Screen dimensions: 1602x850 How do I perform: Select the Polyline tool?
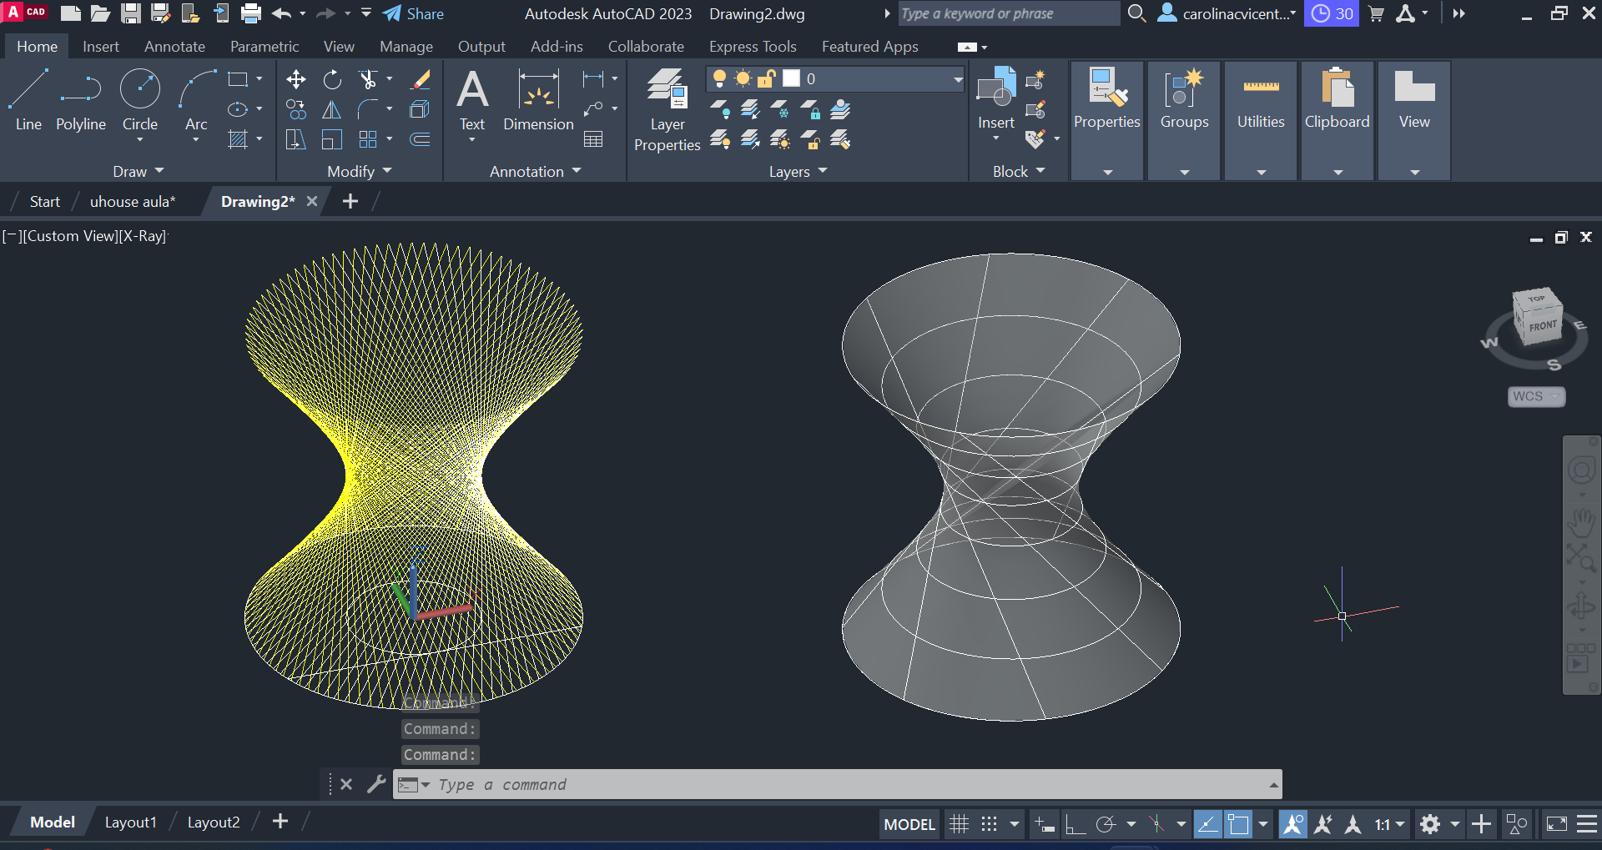pyautogui.click(x=81, y=100)
